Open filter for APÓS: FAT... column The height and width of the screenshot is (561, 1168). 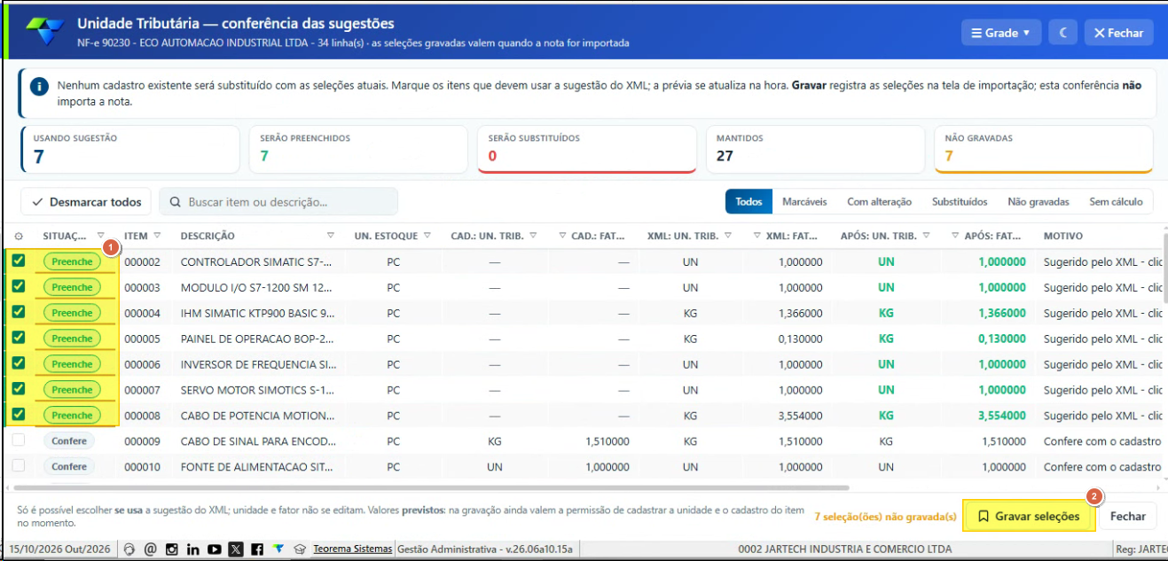point(955,236)
